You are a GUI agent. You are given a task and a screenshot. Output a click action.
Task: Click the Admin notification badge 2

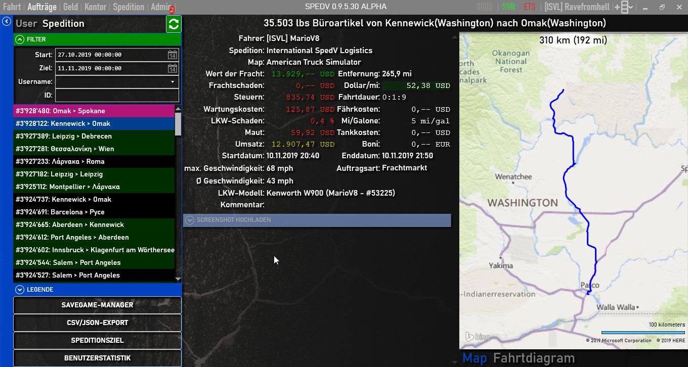pos(172,10)
